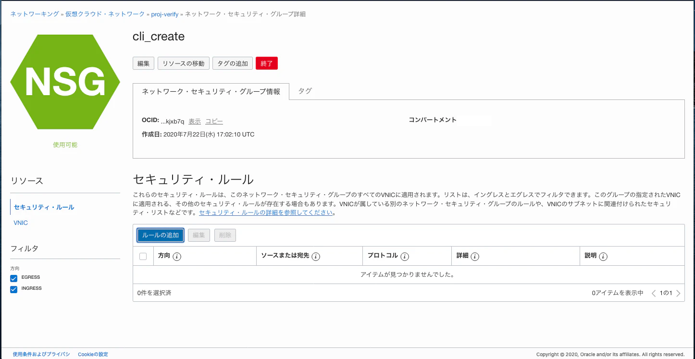Click the 使用可能 status text

point(65,145)
